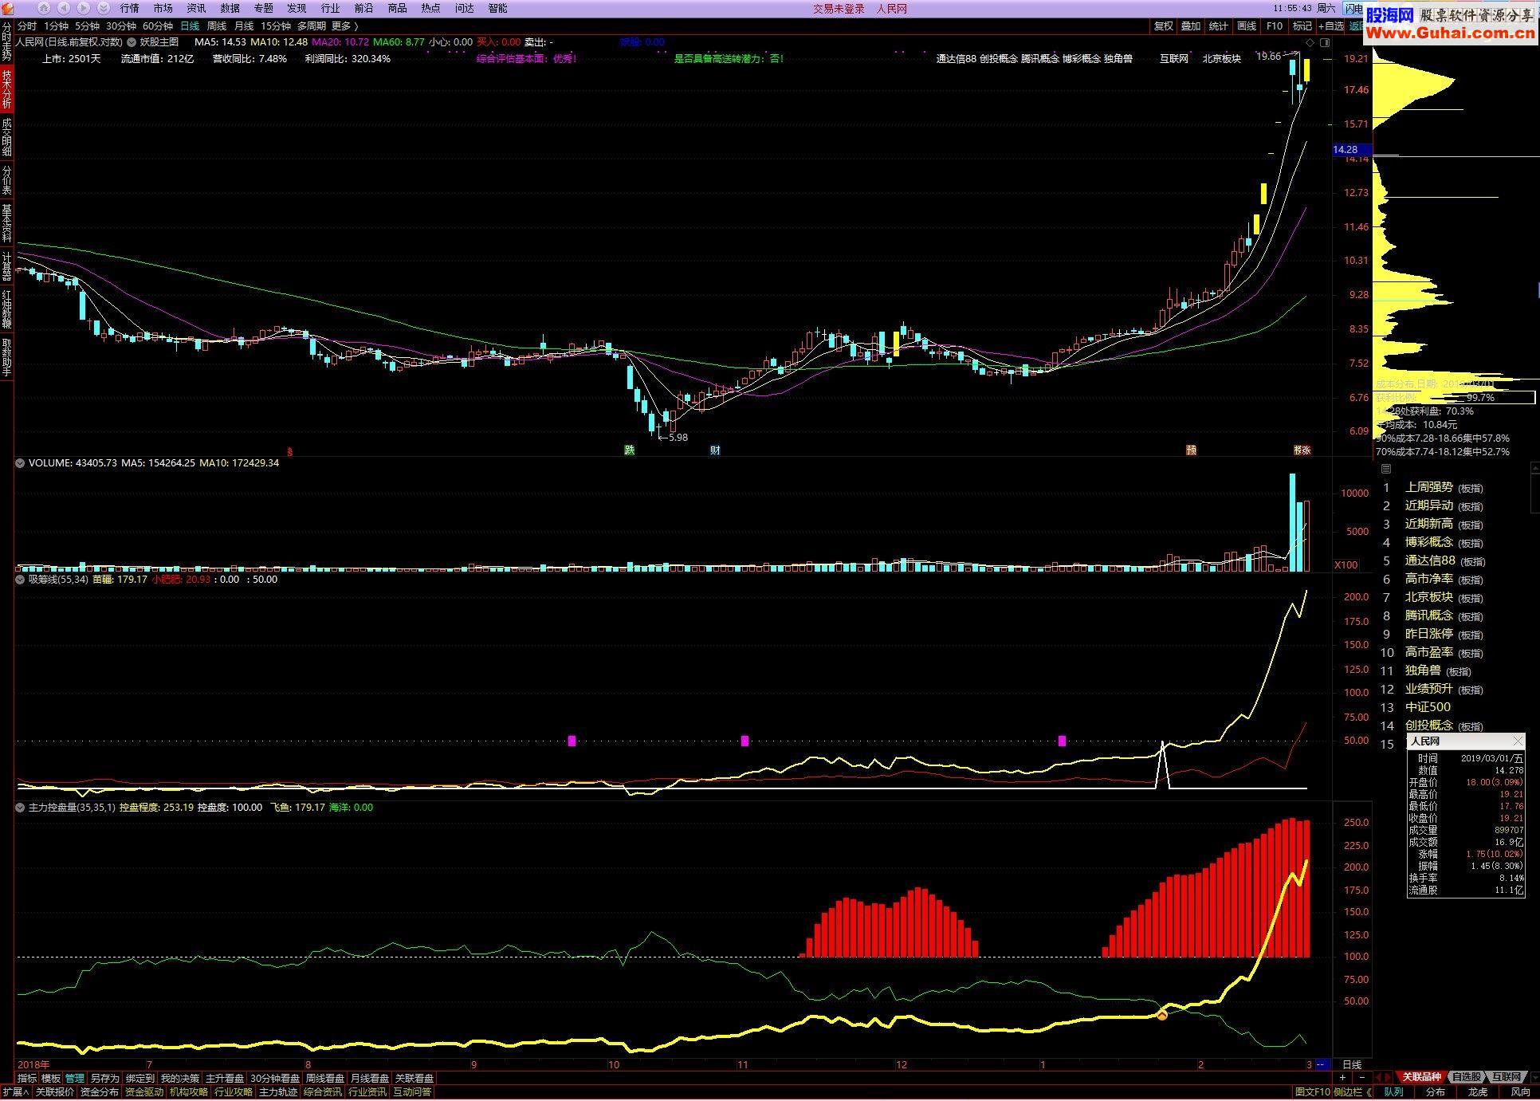This screenshot has height=1101, width=1540.
Task: Click the 画线 button
Action: 1247,26
